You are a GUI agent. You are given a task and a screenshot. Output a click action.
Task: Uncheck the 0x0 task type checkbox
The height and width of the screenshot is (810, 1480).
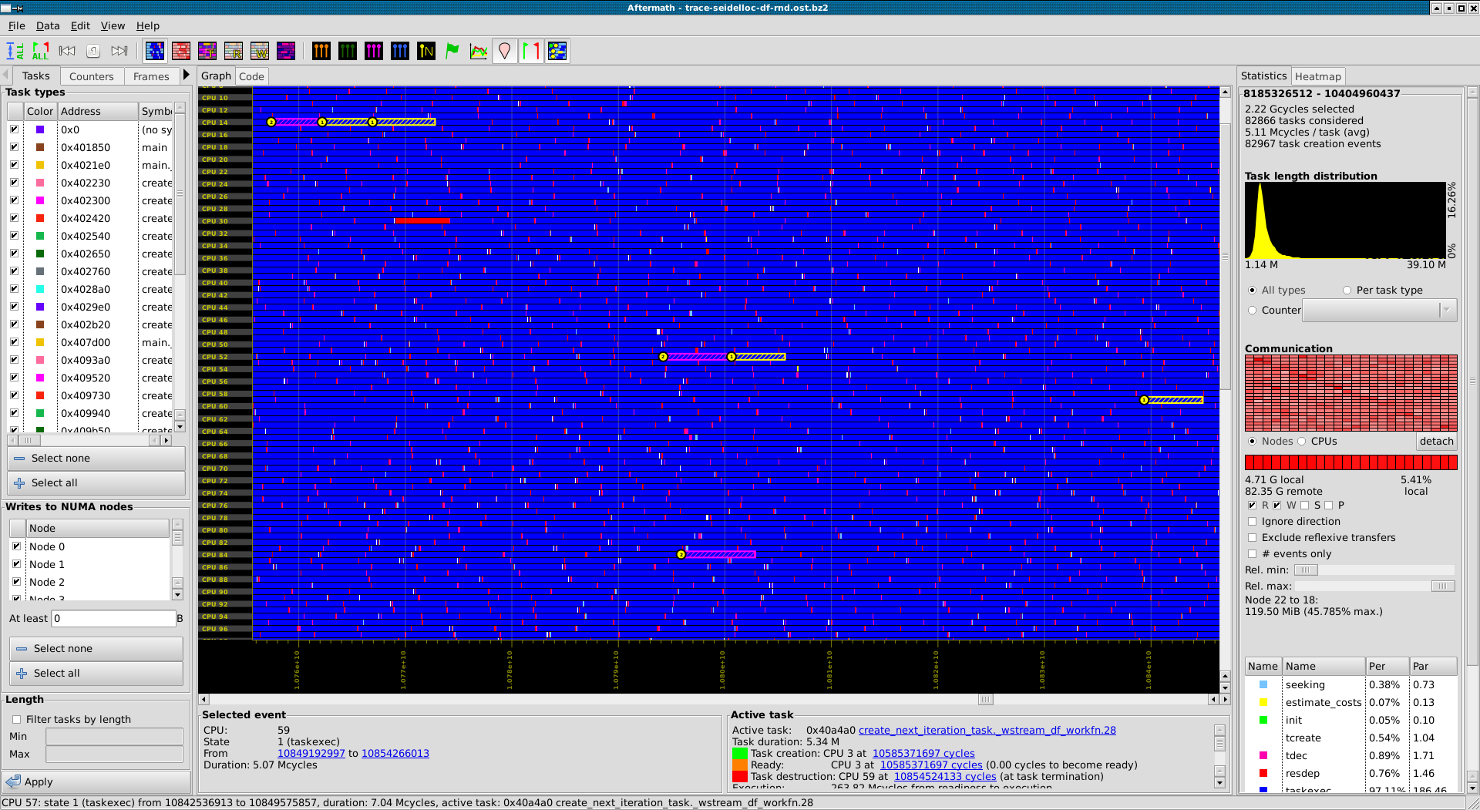(14, 129)
